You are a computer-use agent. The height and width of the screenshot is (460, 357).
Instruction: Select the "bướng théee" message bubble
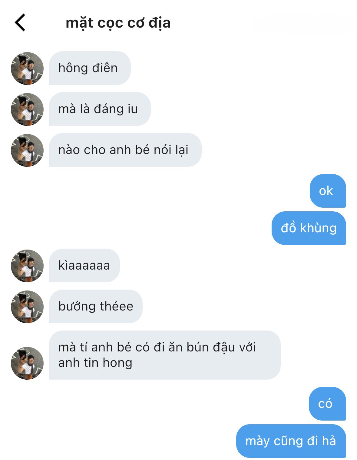(x=96, y=307)
